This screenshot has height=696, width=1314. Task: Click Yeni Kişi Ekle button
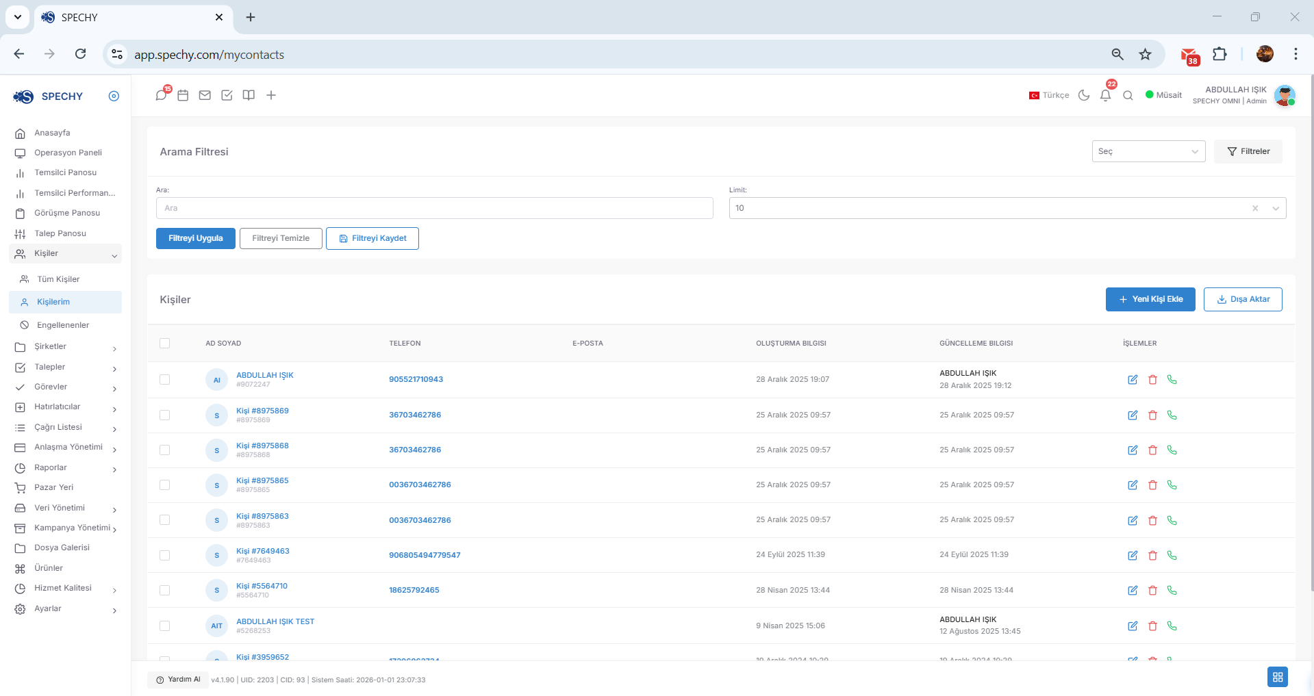[1150, 299]
